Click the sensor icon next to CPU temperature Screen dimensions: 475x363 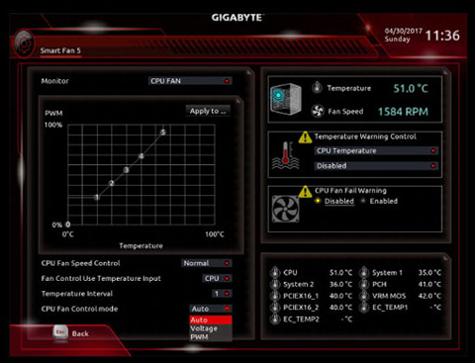(x=275, y=272)
